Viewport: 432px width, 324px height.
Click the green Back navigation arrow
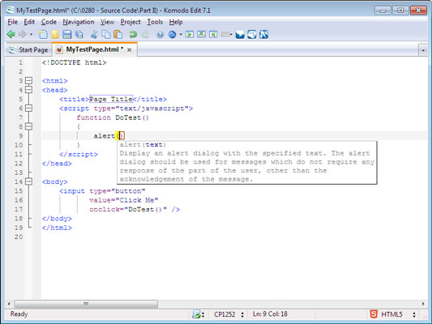[11, 34]
